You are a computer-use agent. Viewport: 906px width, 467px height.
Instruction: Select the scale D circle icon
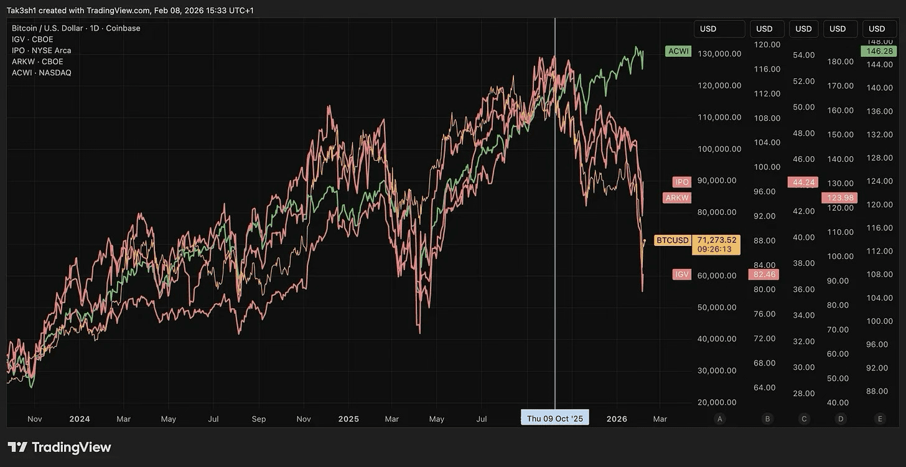click(841, 419)
